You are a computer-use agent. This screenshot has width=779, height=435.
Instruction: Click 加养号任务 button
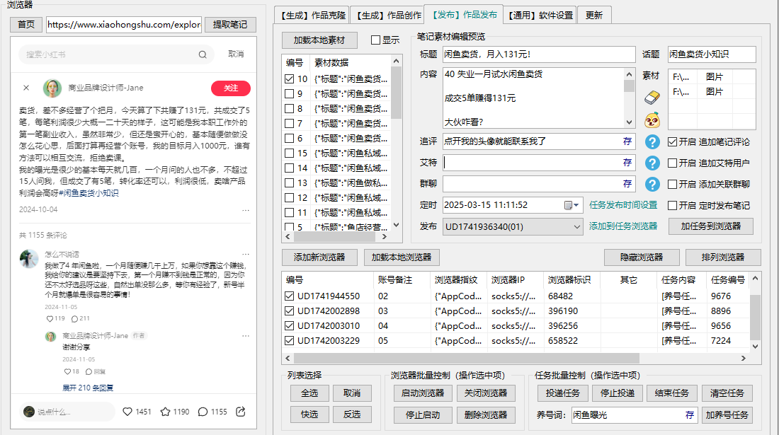click(x=727, y=415)
